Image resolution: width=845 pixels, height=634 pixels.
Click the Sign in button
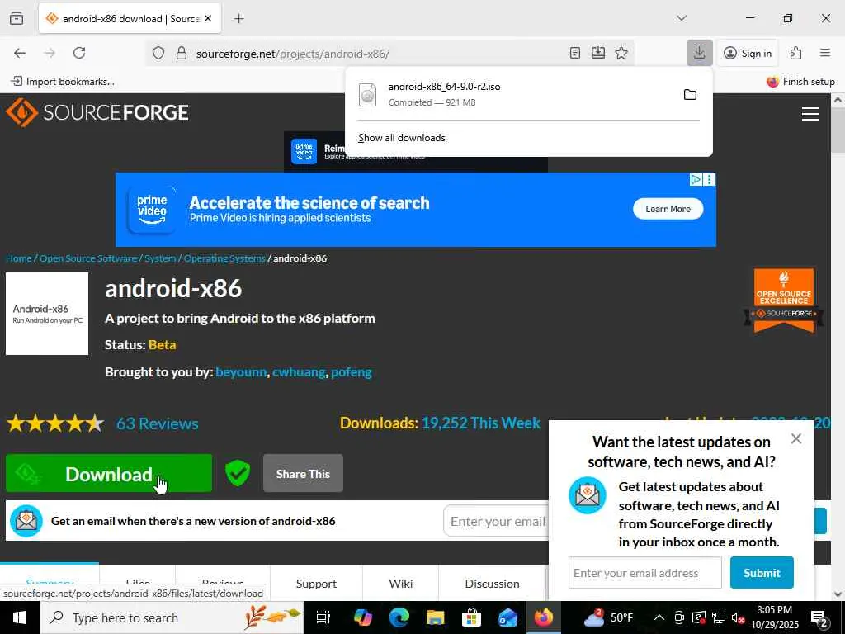click(x=748, y=53)
